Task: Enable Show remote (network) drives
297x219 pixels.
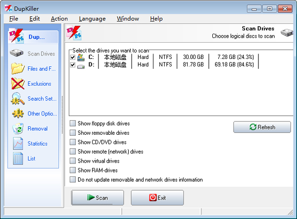Action: 73,151
